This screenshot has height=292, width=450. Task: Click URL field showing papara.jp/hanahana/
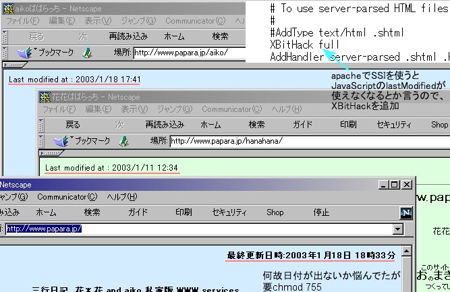point(310,141)
